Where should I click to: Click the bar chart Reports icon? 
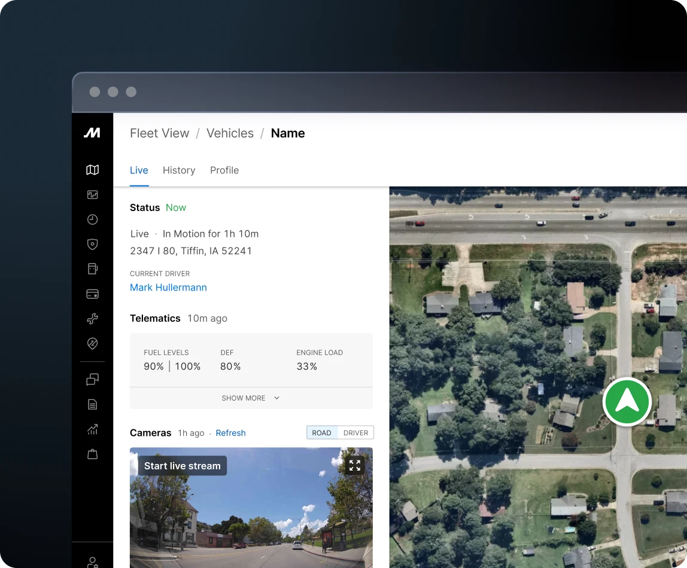(92, 429)
